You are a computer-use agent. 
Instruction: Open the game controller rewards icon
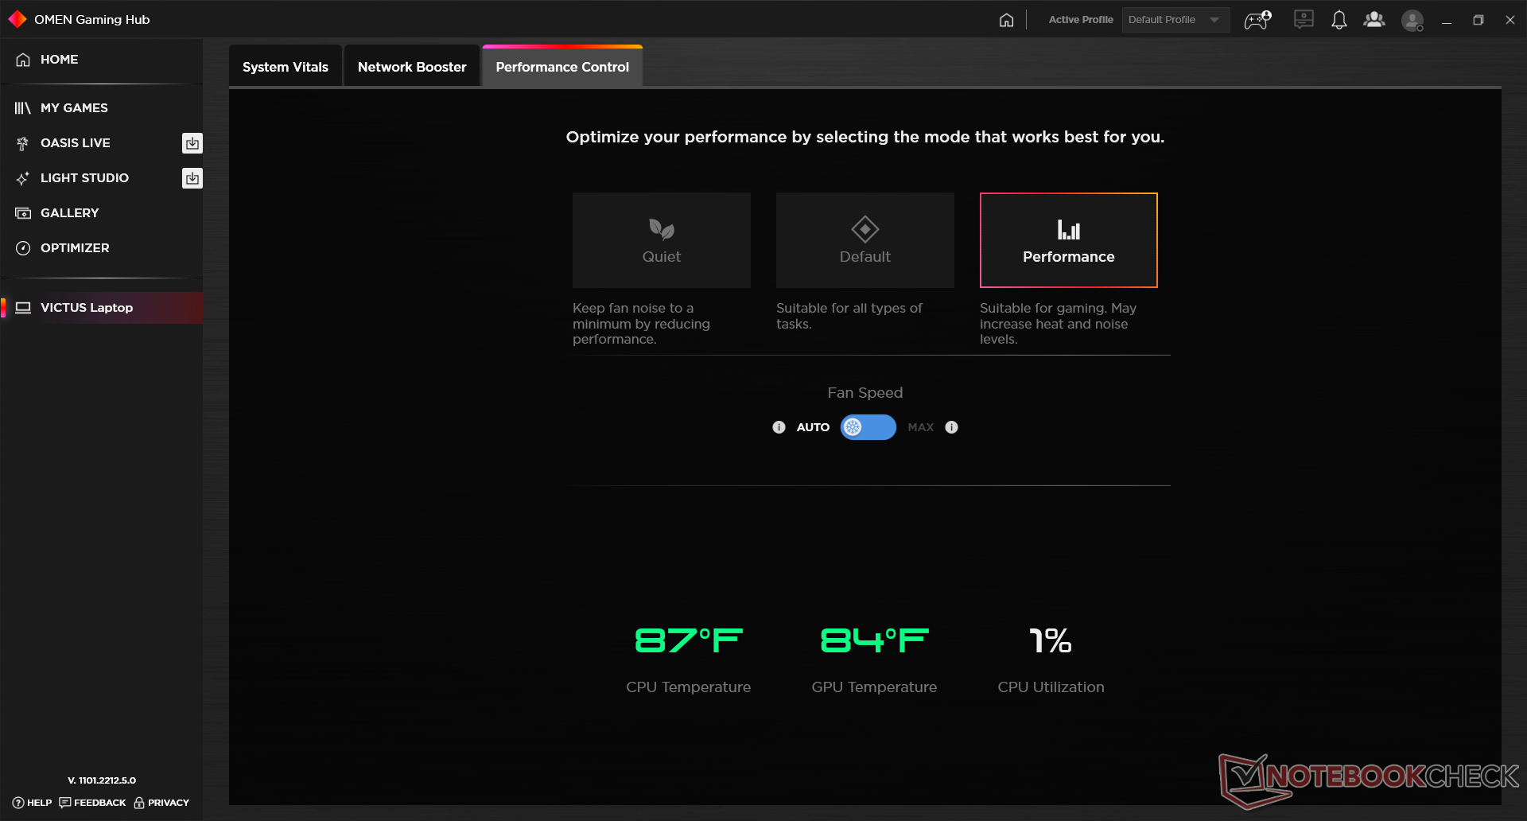click(1257, 20)
